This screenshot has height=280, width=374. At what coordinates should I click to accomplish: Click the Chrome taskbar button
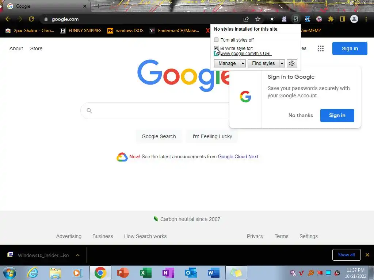(100, 273)
